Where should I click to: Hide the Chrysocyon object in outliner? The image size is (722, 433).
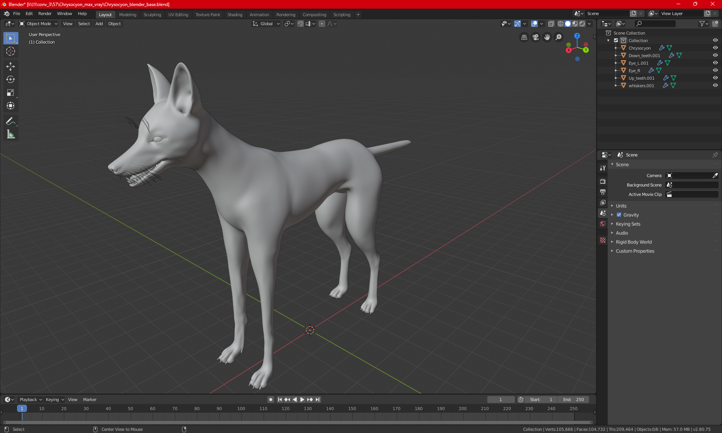click(715, 48)
